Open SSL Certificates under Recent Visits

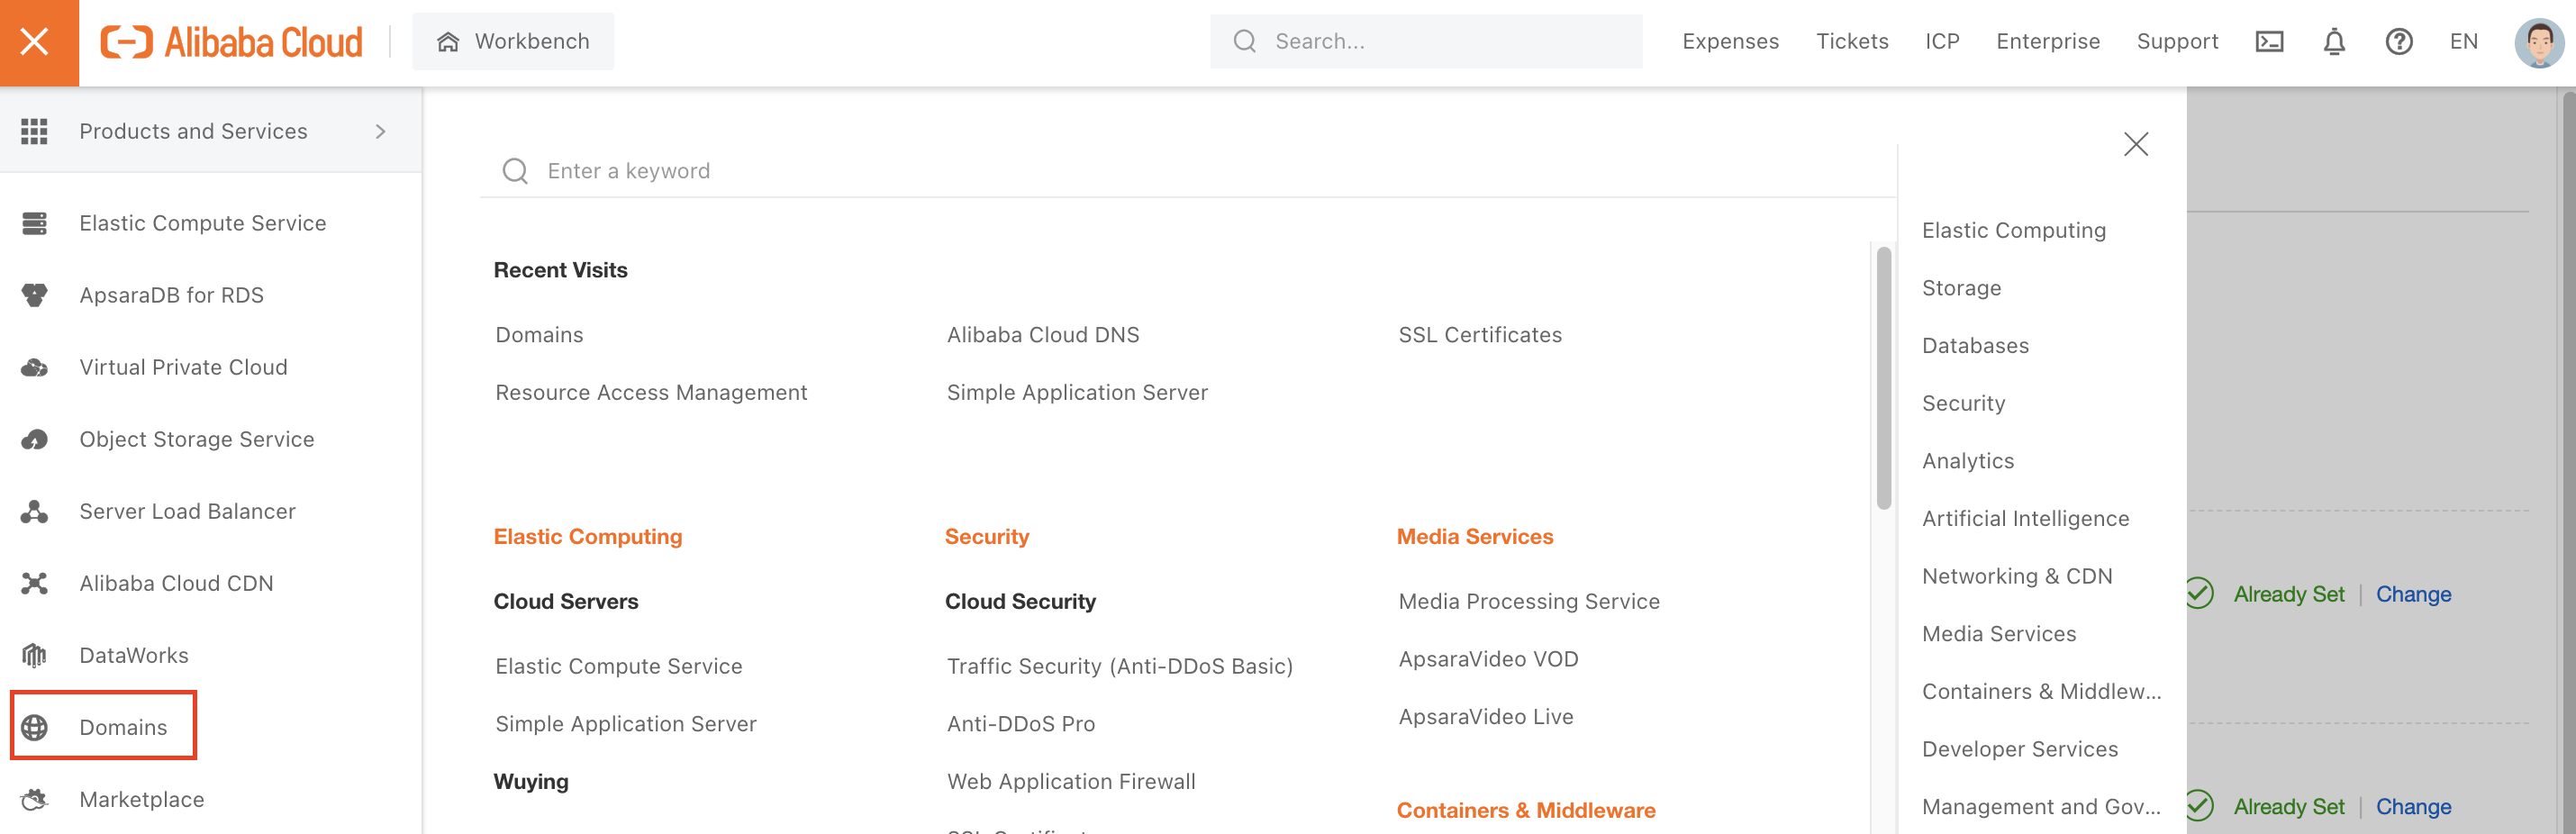point(1480,335)
